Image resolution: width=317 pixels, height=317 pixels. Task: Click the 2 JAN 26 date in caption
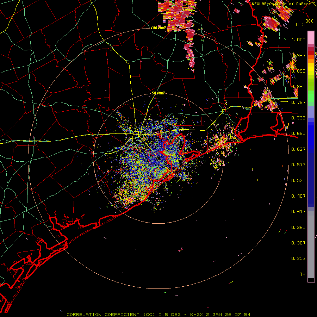(x=218, y=315)
